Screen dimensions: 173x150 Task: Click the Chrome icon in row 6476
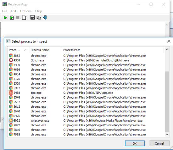coord(11,116)
